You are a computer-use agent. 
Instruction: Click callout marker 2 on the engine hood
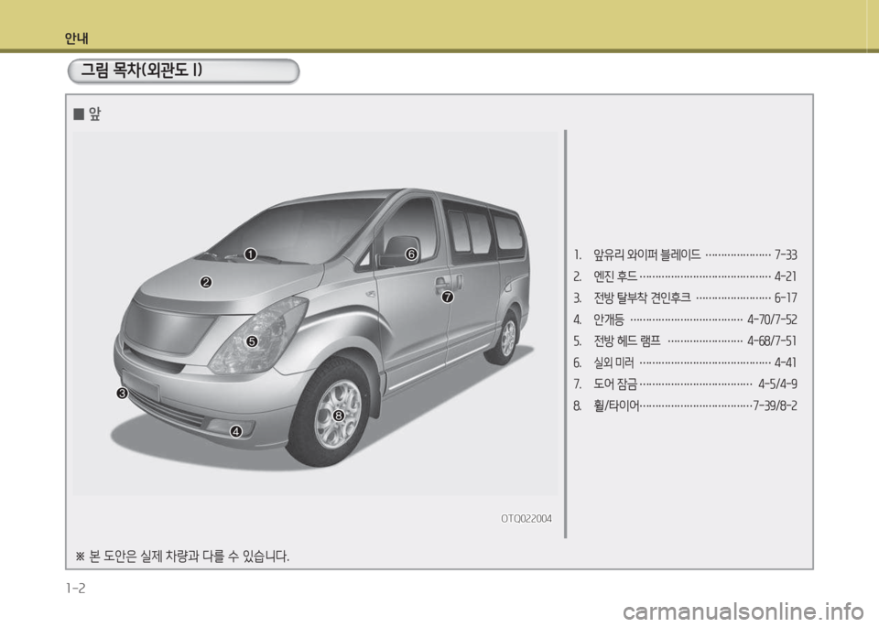(206, 283)
